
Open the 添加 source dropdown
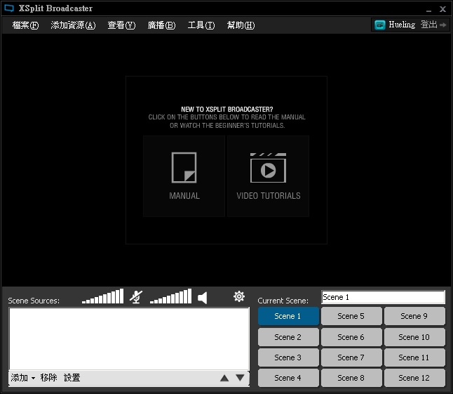pos(23,378)
